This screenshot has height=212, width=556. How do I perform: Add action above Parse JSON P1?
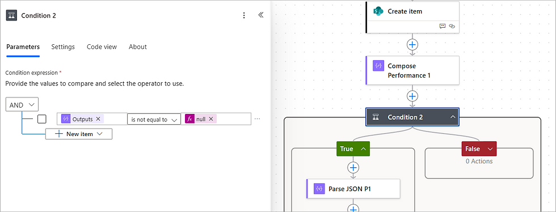click(x=353, y=167)
